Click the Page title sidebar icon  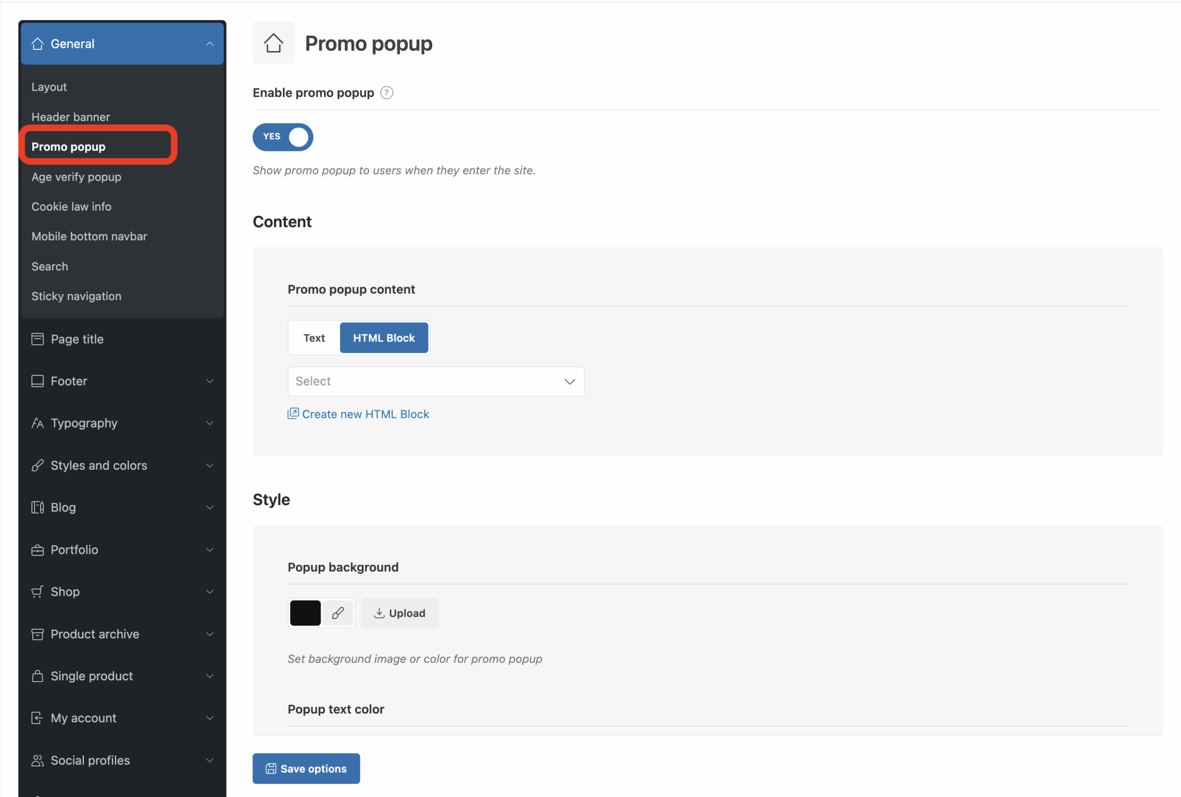(38, 339)
